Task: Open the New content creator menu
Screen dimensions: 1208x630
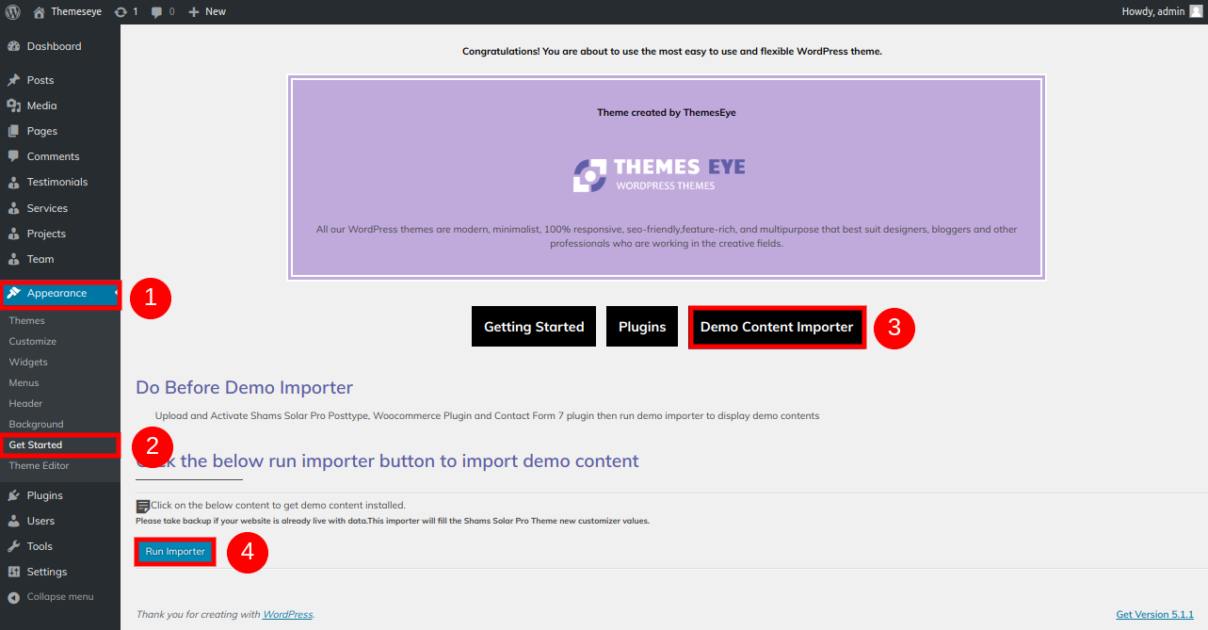Action: click(205, 11)
